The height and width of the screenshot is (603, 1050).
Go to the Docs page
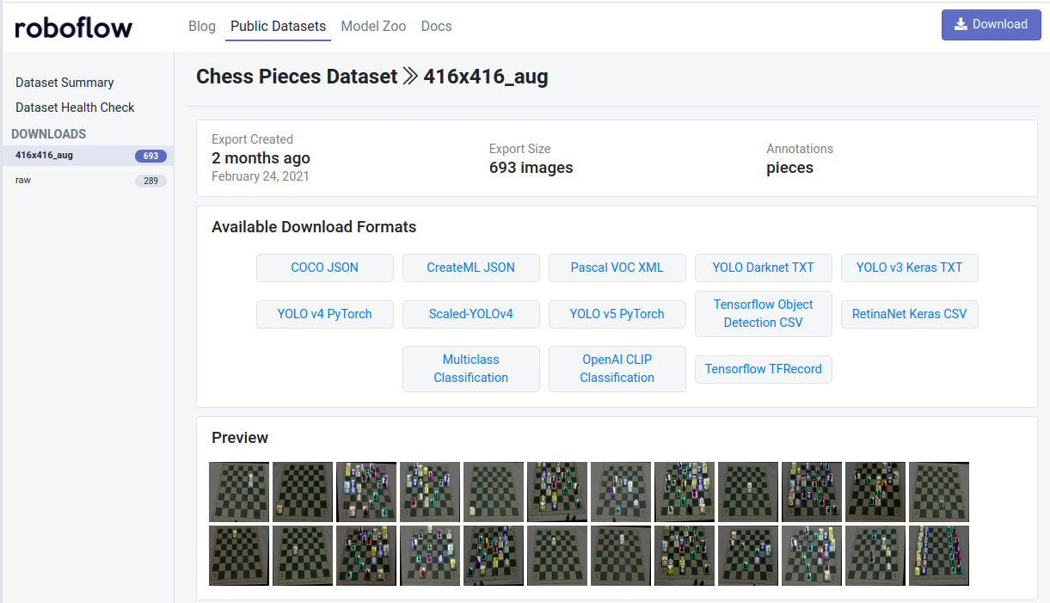(x=436, y=26)
